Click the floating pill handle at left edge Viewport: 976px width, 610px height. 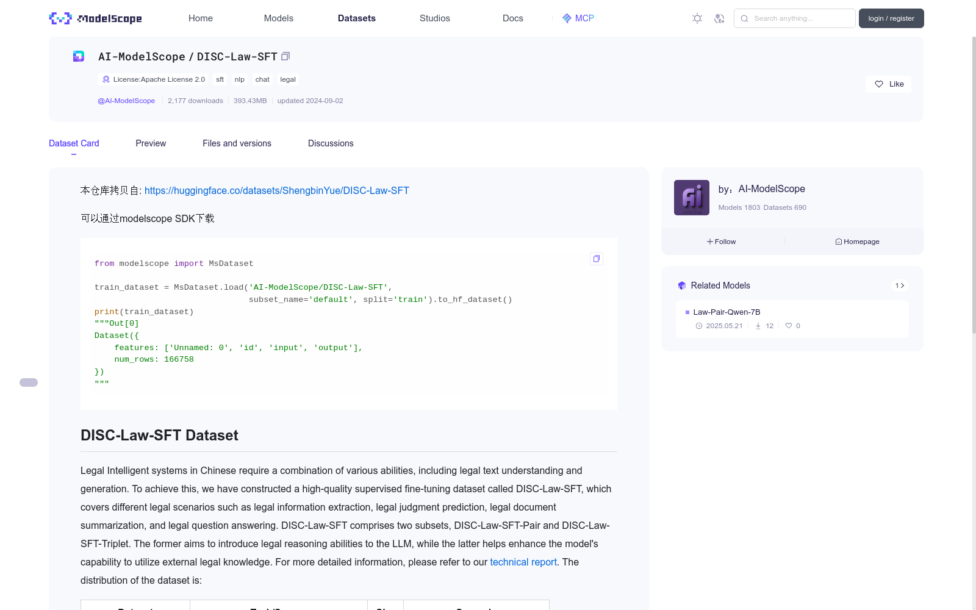tap(29, 382)
